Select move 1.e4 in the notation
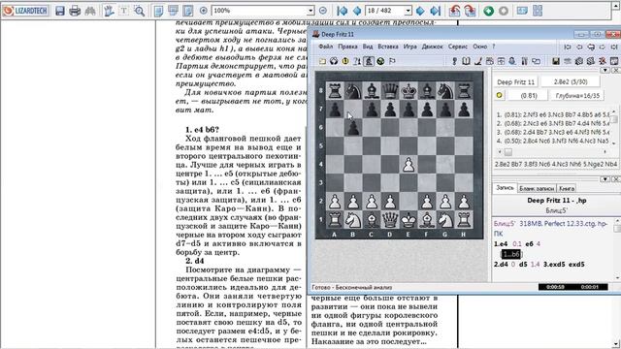 pos(501,243)
